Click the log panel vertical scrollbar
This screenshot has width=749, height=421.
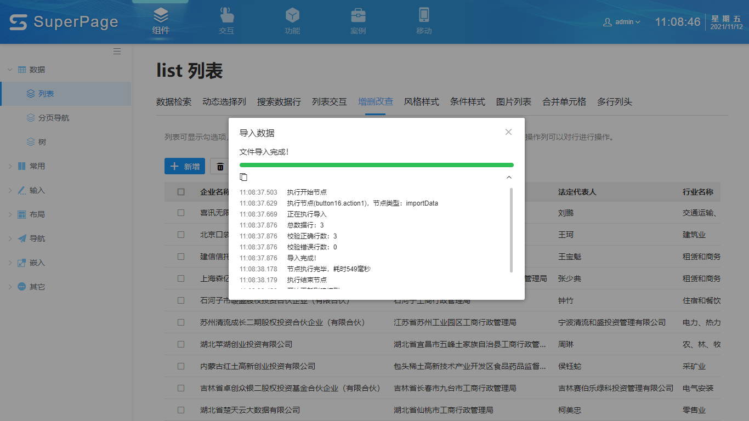[x=512, y=230]
